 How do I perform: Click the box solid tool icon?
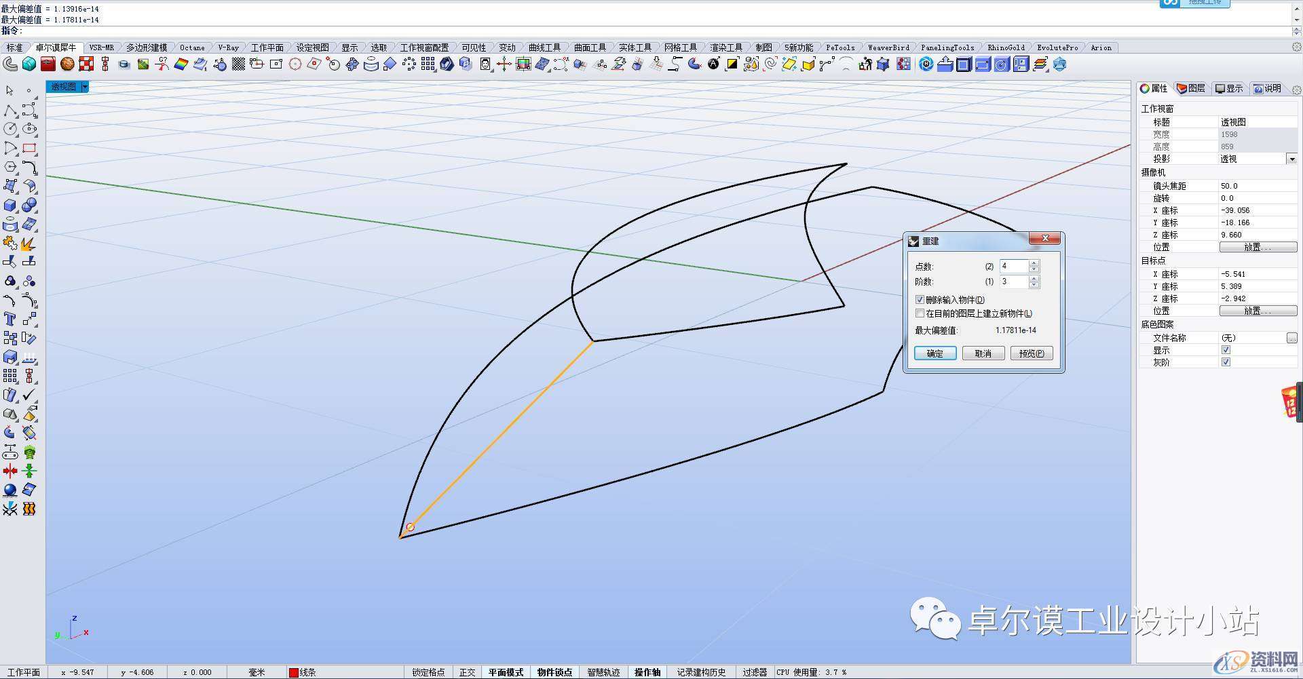coord(10,205)
